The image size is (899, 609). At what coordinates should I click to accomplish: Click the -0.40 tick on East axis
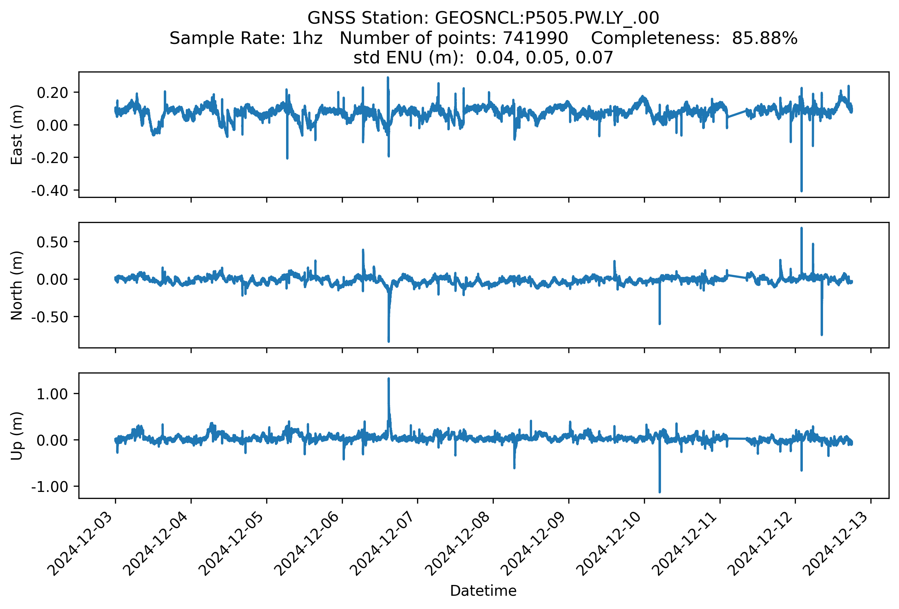pyautogui.click(x=49, y=190)
